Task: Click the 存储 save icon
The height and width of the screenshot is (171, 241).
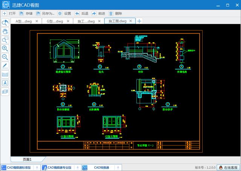Action: coord(21,14)
